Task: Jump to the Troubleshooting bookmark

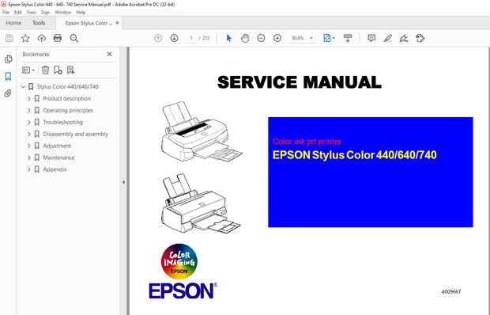Action: [x=62, y=123]
